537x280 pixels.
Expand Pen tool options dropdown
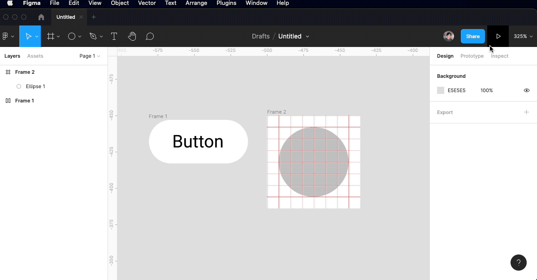point(101,37)
